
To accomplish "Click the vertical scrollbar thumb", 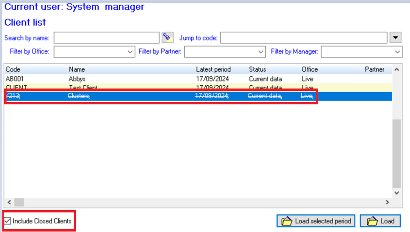I will (396, 153).
